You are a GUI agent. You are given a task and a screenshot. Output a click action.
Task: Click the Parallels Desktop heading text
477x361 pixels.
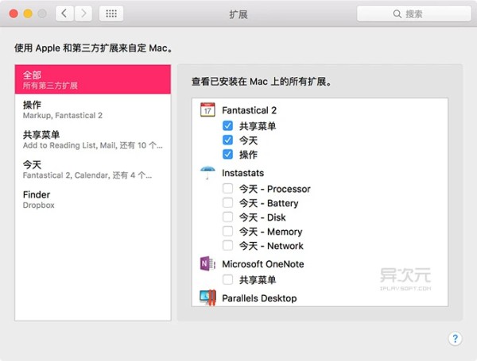pyautogui.click(x=259, y=298)
